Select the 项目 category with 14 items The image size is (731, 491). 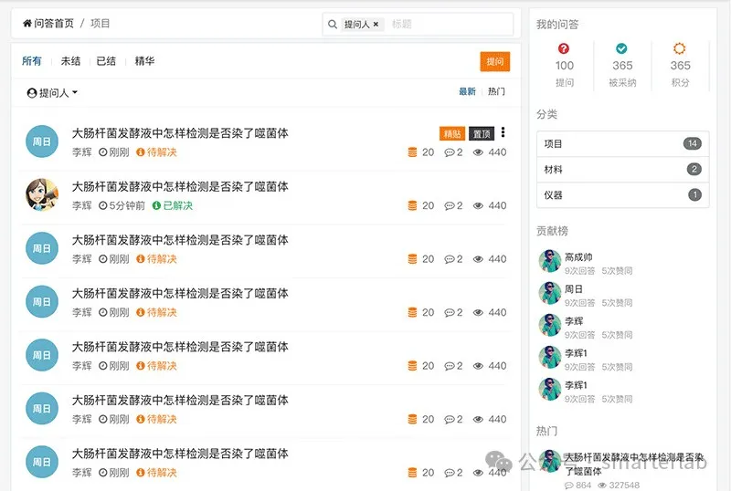click(x=623, y=144)
